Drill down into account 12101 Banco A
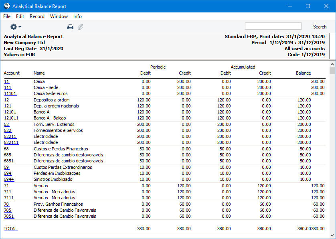336x239 pixels. 10,112
